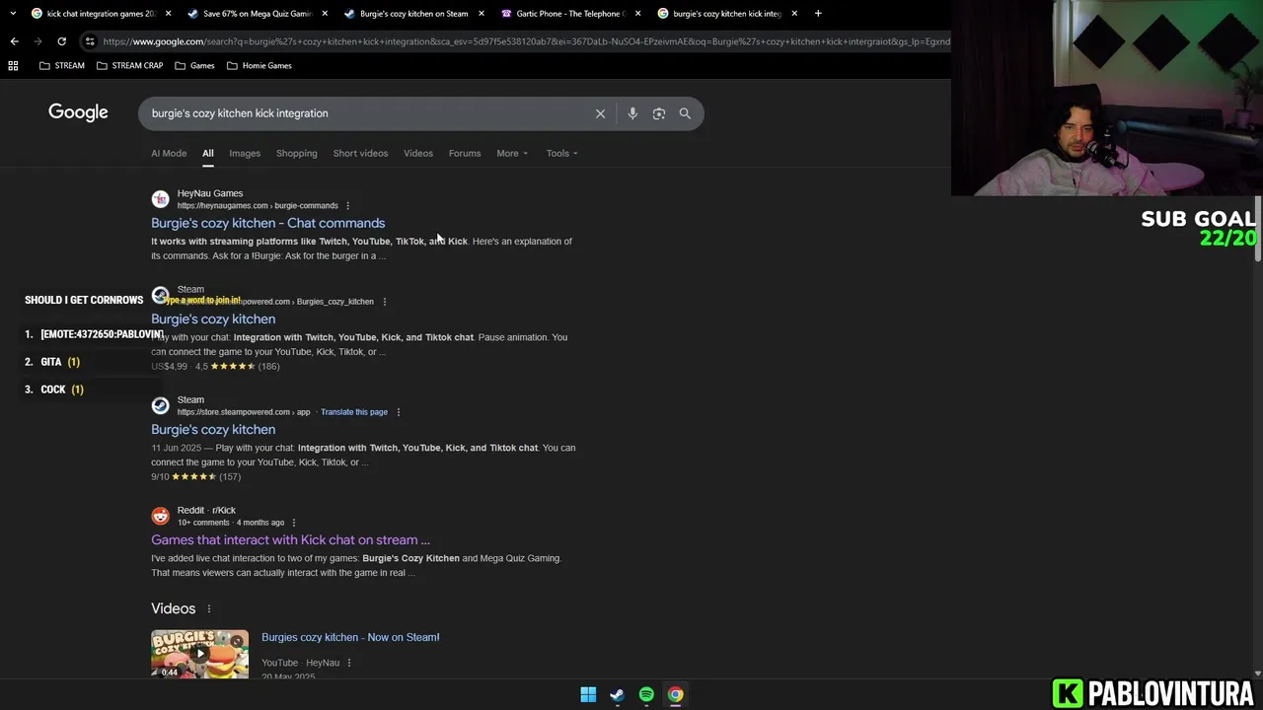Expand the More search filter dropdown
This screenshot has height=710, width=1263.
click(x=512, y=153)
